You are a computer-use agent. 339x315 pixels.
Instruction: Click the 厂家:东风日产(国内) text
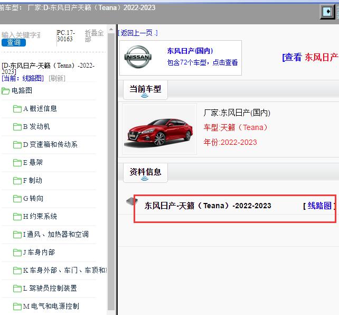237,113
